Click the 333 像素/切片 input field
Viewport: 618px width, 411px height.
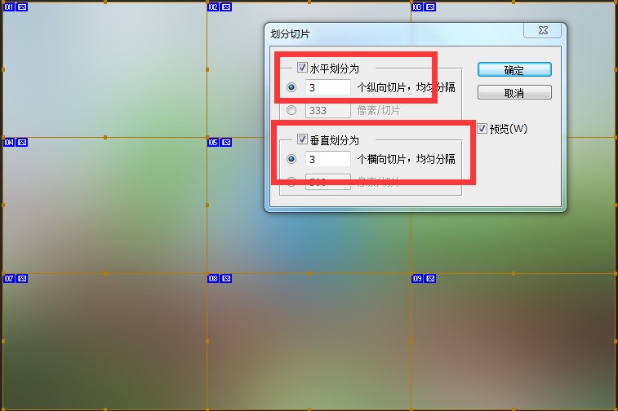(x=327, y=110)
